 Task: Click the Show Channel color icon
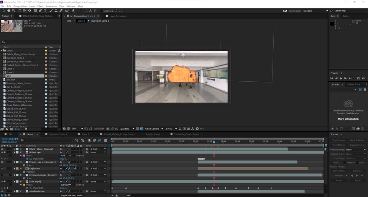coord(116,129)
